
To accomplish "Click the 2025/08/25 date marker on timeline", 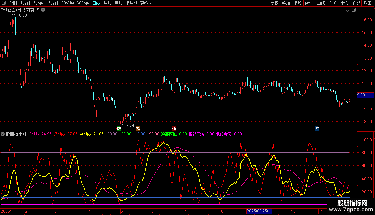I will [259, 211].
